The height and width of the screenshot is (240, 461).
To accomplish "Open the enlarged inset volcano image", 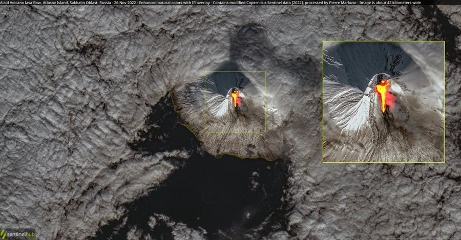I will [x=383, y=102].
